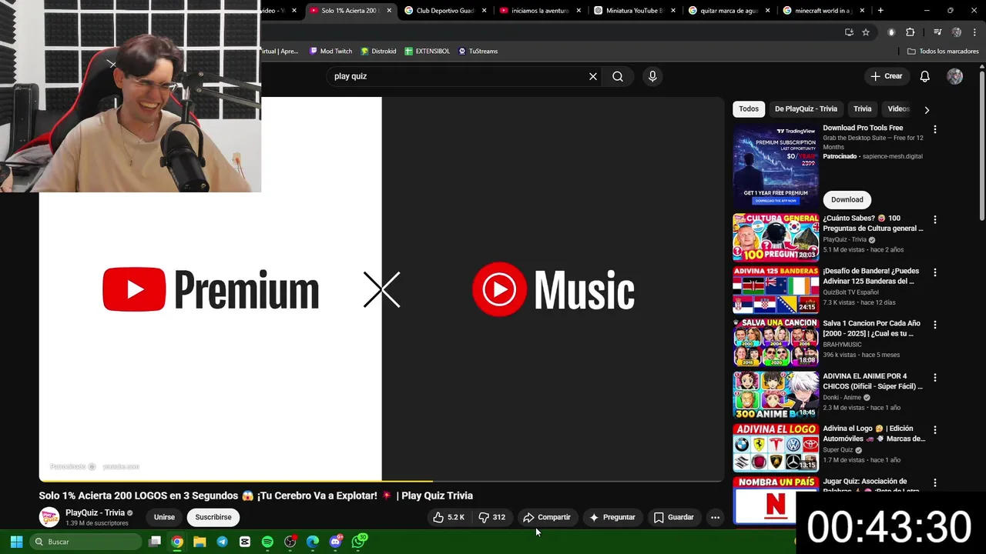Image resolution: width=986 pixels, height=554 pixels.
Task: Select the Todos filter chip
Action: pos(749,108)
